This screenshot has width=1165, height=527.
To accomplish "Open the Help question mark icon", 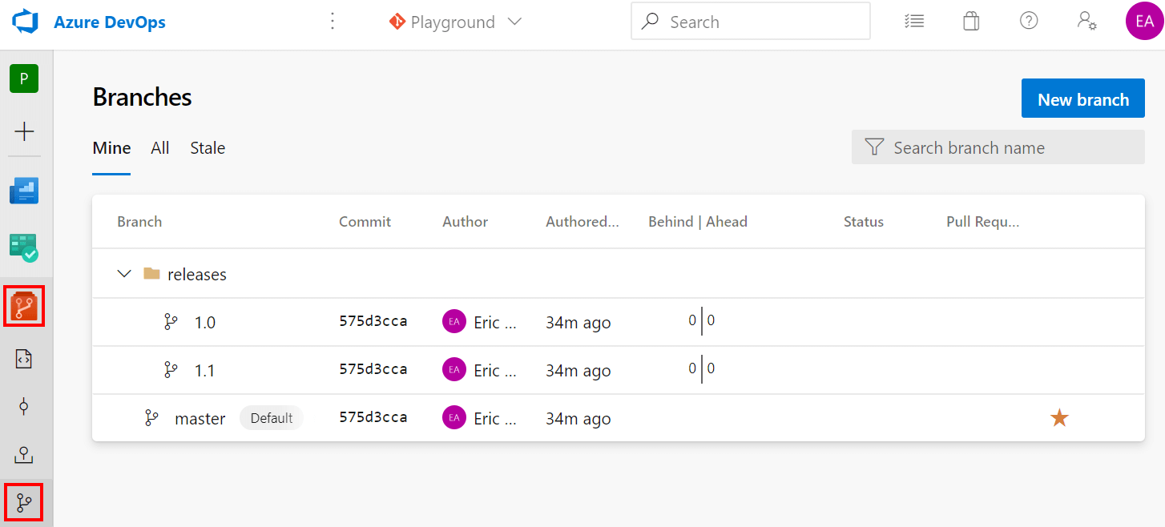I will [1029, 21].
